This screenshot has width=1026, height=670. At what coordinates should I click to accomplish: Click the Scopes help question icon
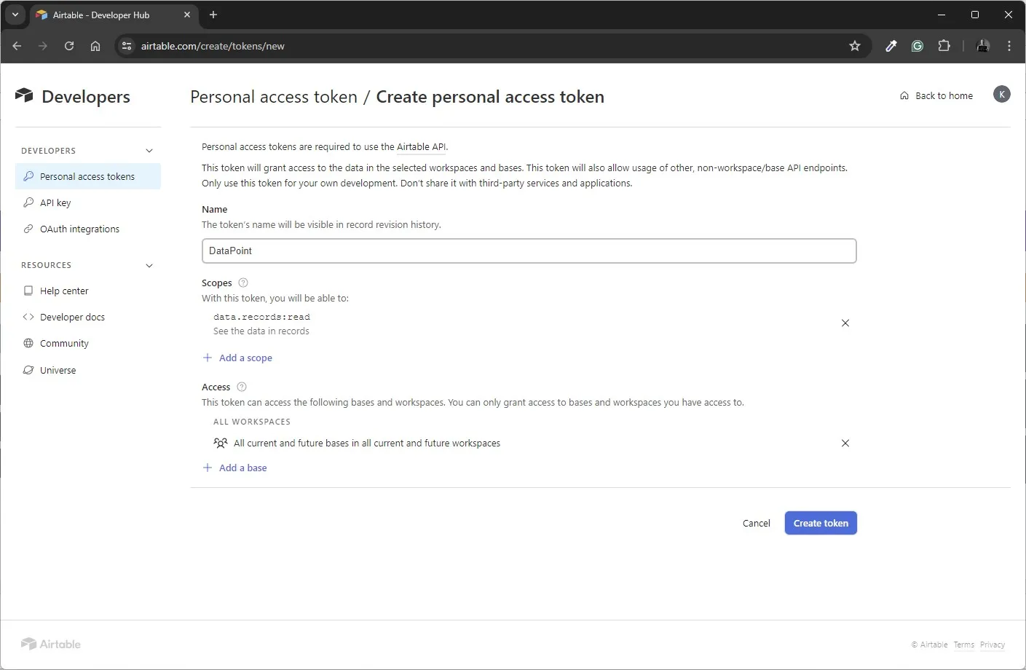[x=243, y=283]
